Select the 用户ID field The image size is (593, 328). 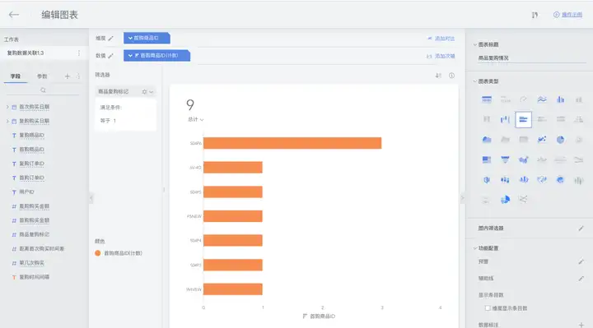click(26, 192)
